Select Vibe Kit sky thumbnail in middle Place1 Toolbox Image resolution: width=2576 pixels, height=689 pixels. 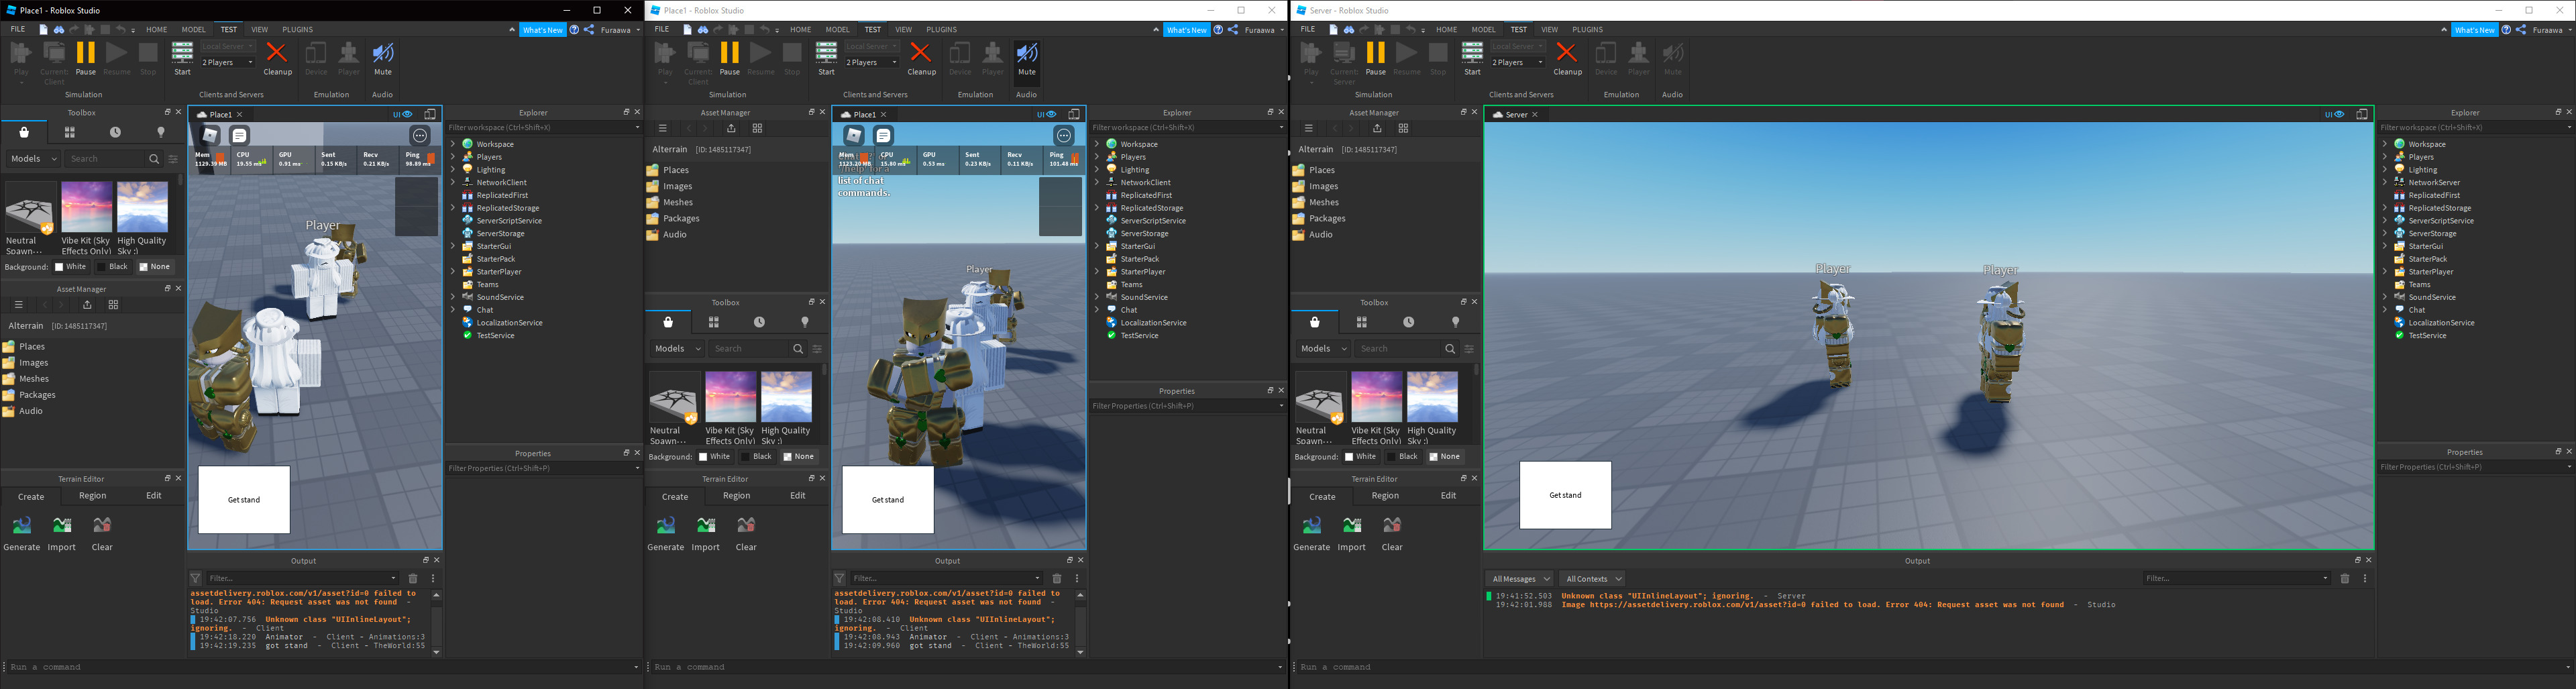click(730, 397)
